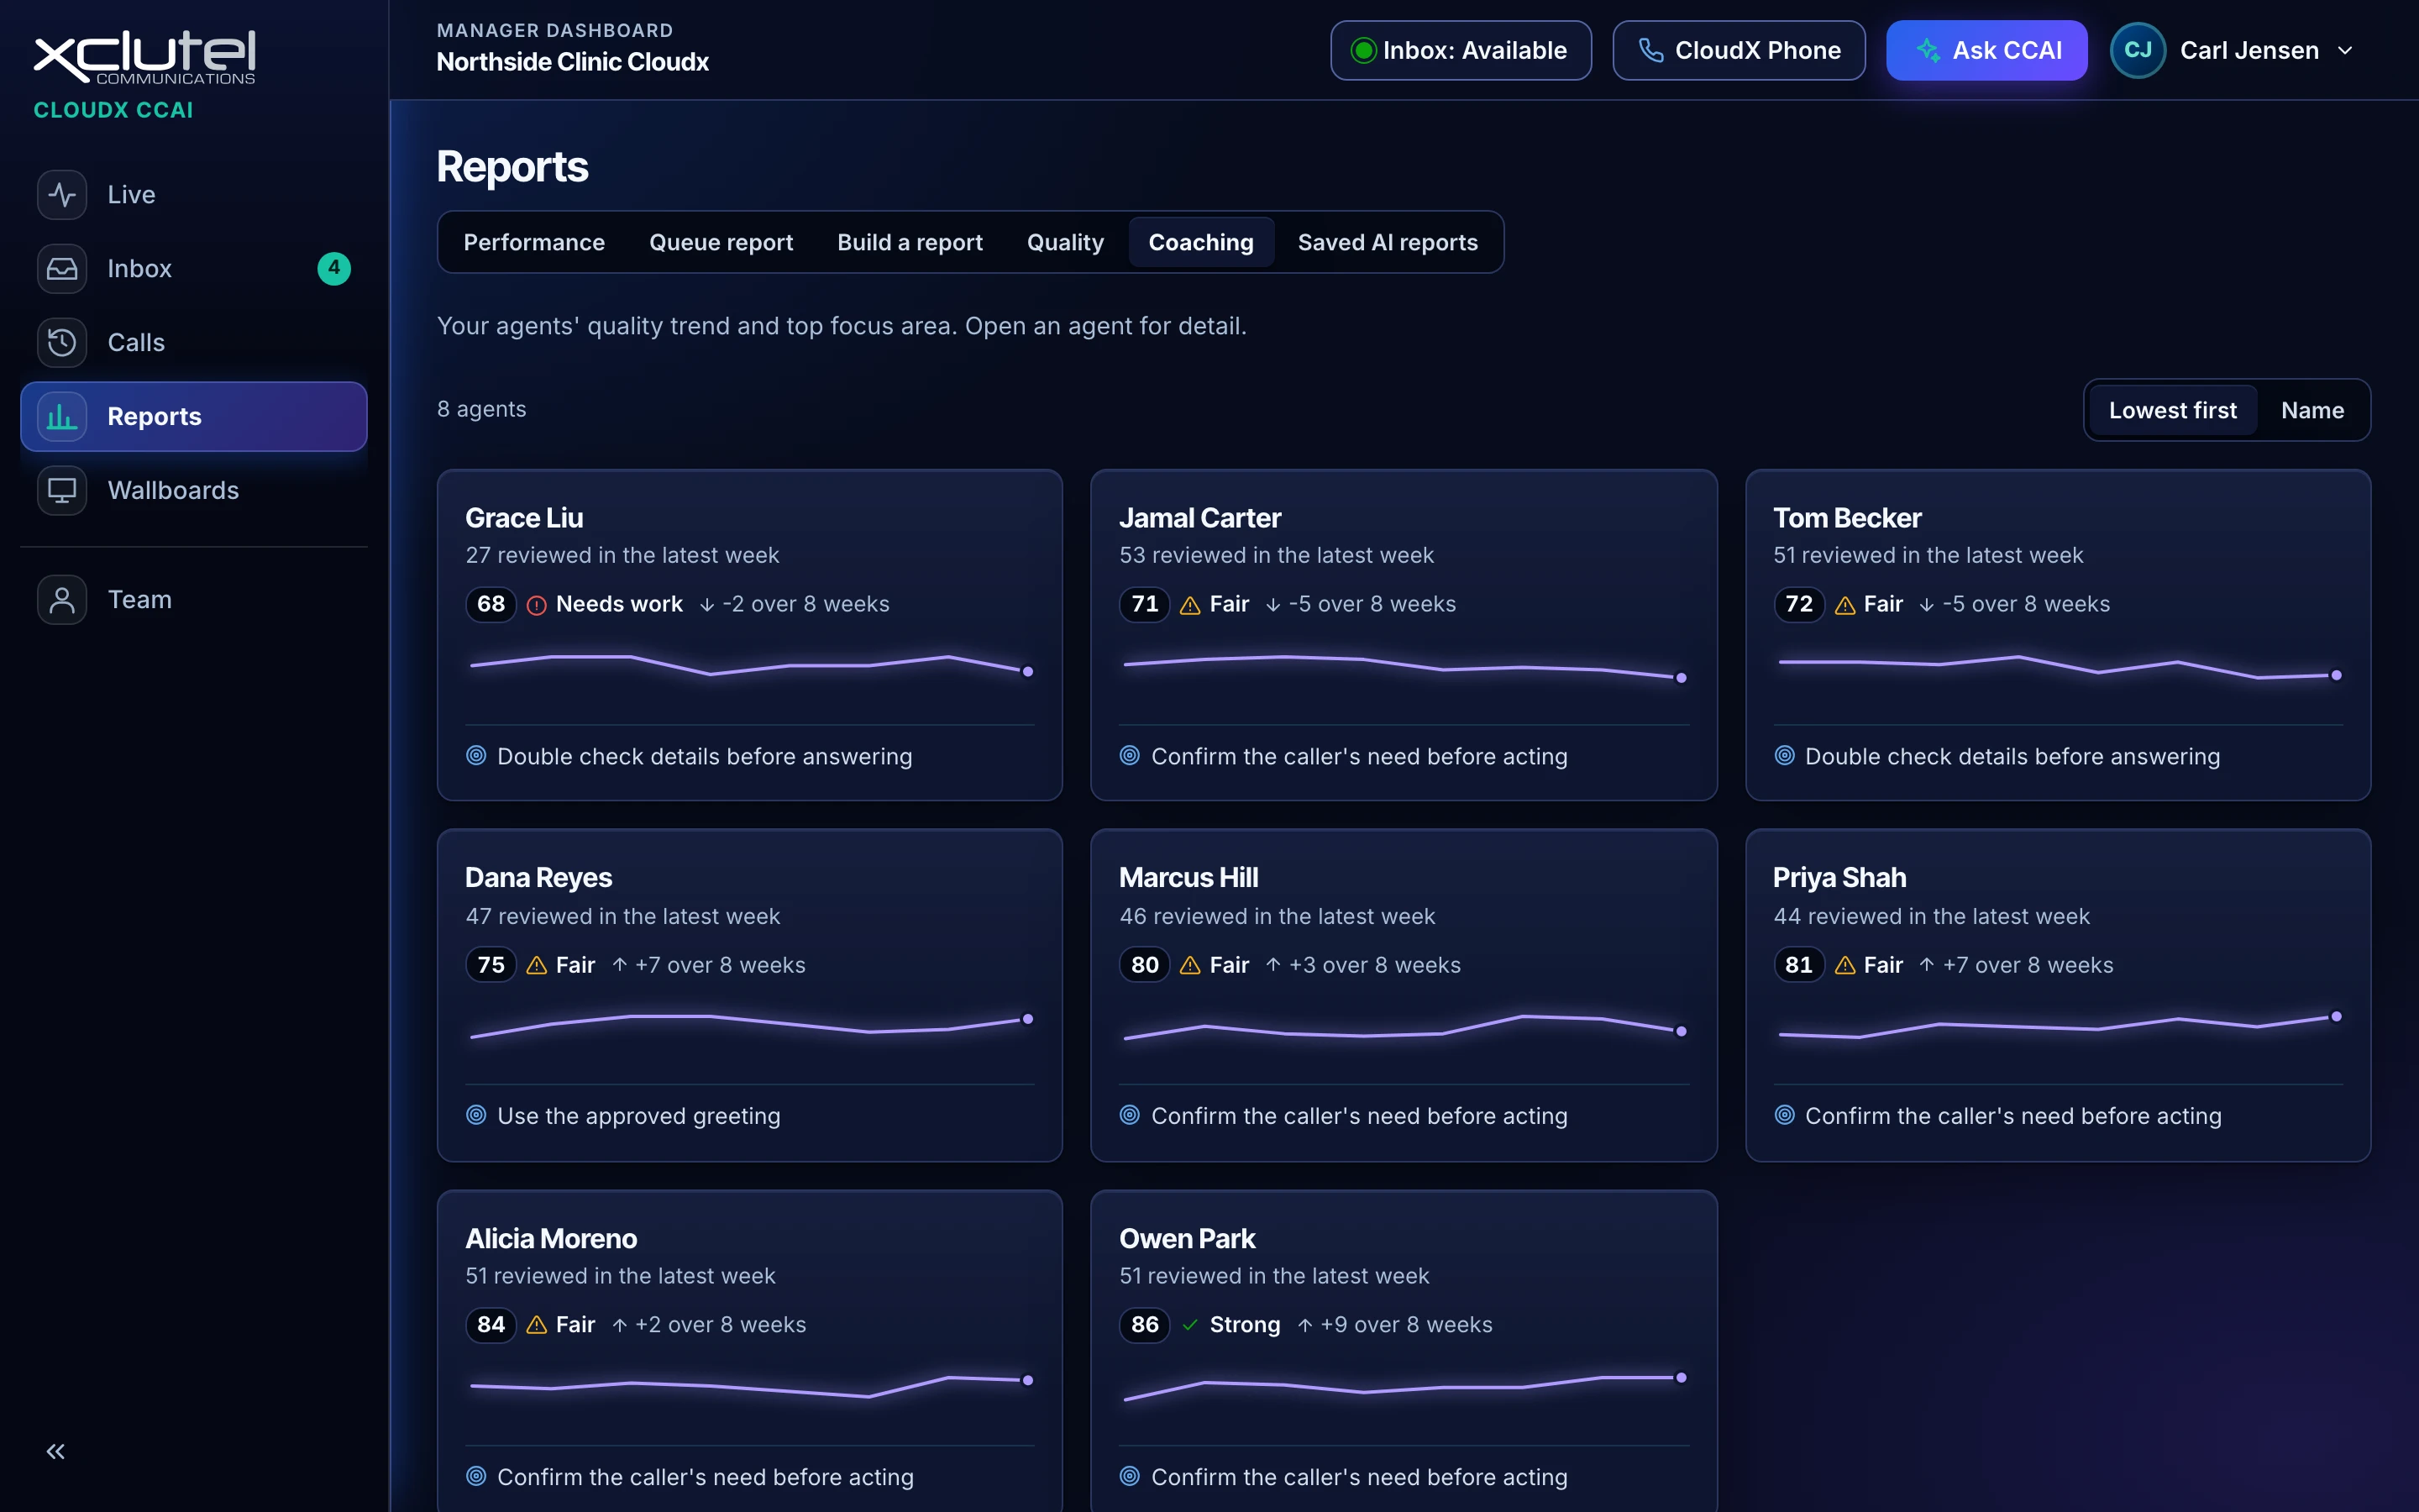Click the Inbox unread badge showing 4

click(x=333, y=268)
